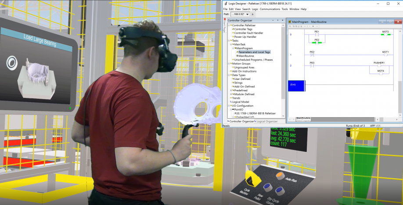This screenshot has height=205, width=403.
Task: Select the Trends folder
Action: click(x=236, y=98)
